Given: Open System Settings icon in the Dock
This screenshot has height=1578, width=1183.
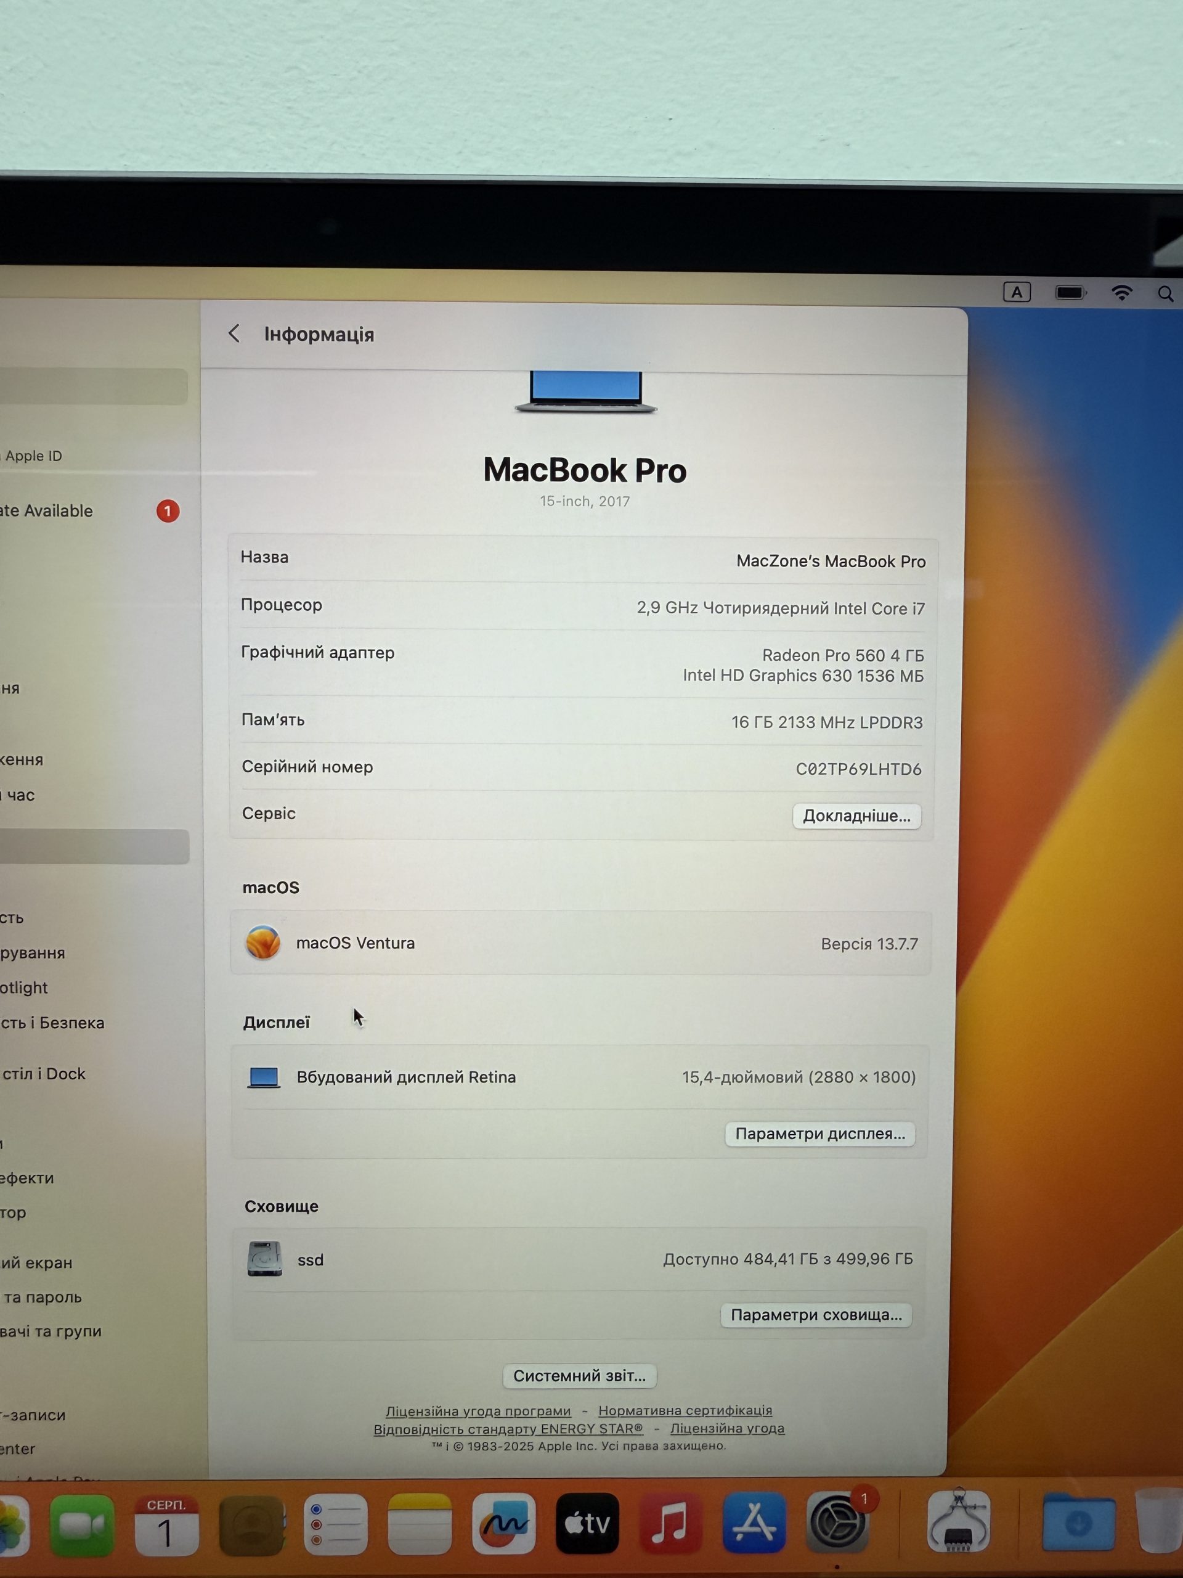Looking at the screenshot, I should tap(838, 1523).
